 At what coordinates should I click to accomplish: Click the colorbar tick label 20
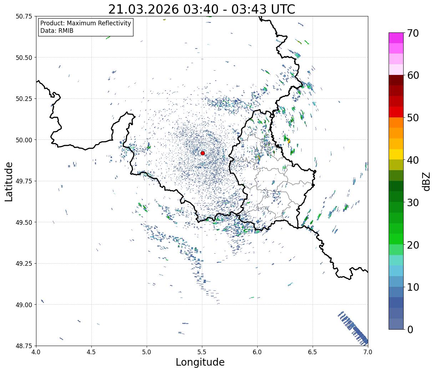(413, 245)
